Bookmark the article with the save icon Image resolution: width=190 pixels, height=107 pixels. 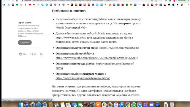pos(42,54)
